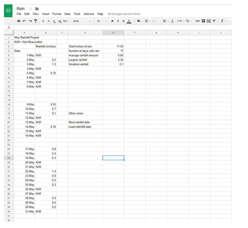
Task: Click 'All changes saved in Drive' link
Action: 124,14
